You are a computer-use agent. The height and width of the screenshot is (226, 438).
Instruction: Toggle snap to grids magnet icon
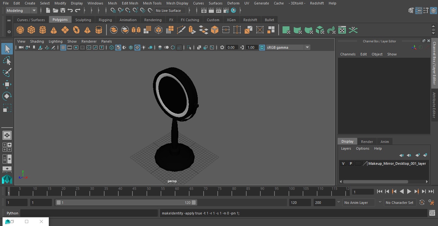(113, 11)
